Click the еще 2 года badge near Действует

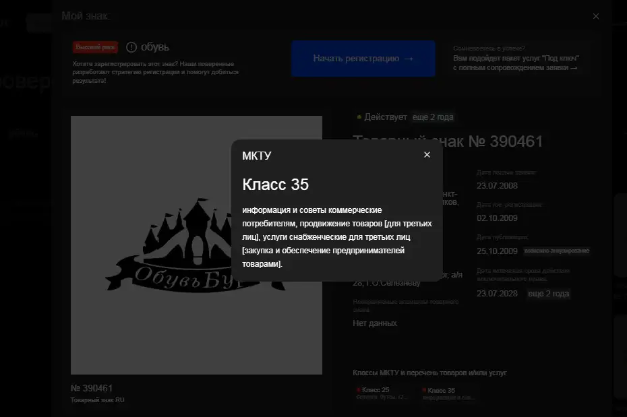(x=433, y=117)
